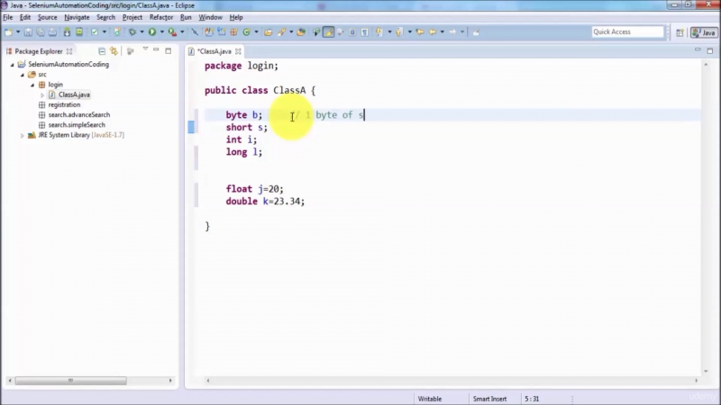Minimize the Package Explorer panel
721x405 pixels.
click(156, 49)
